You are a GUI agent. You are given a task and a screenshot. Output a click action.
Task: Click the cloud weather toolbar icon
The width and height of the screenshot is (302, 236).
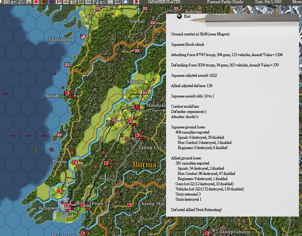tap(125, 2)
